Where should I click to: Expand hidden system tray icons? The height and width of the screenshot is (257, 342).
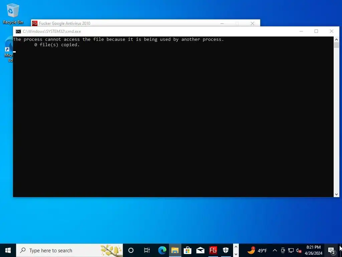275,250
